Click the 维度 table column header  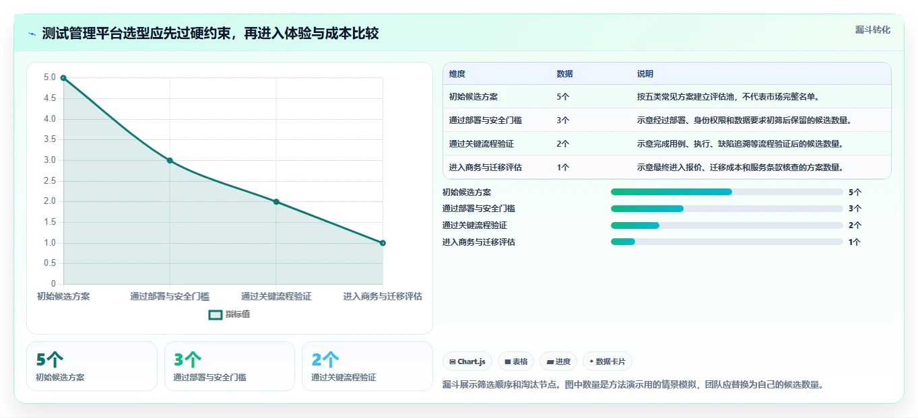(457, 74)
